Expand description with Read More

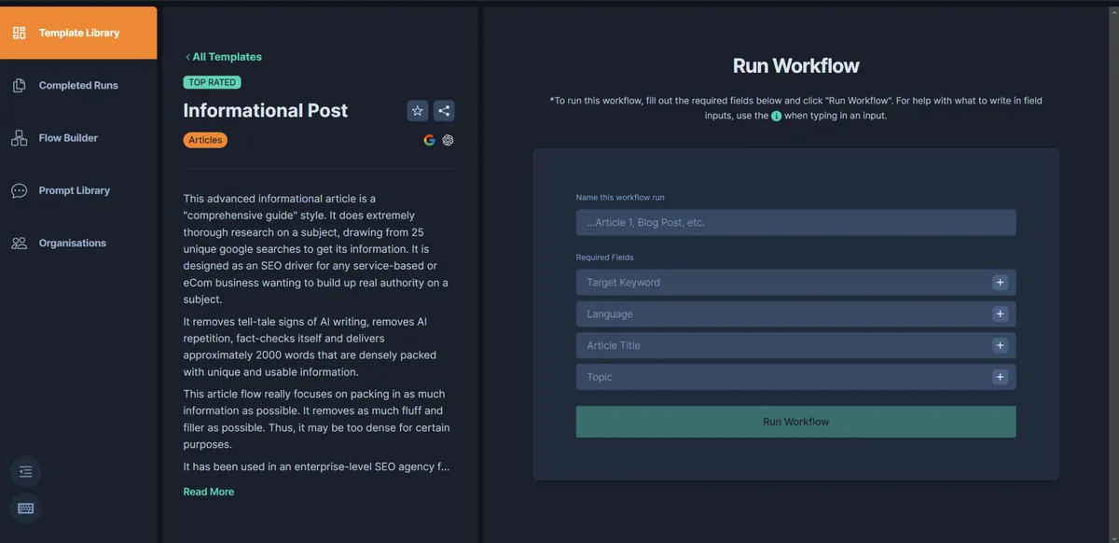(x=209, y=492)
